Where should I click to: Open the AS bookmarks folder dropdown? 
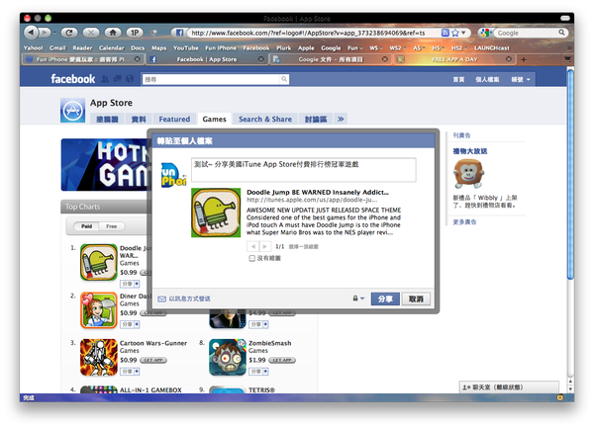pos(419,48)
